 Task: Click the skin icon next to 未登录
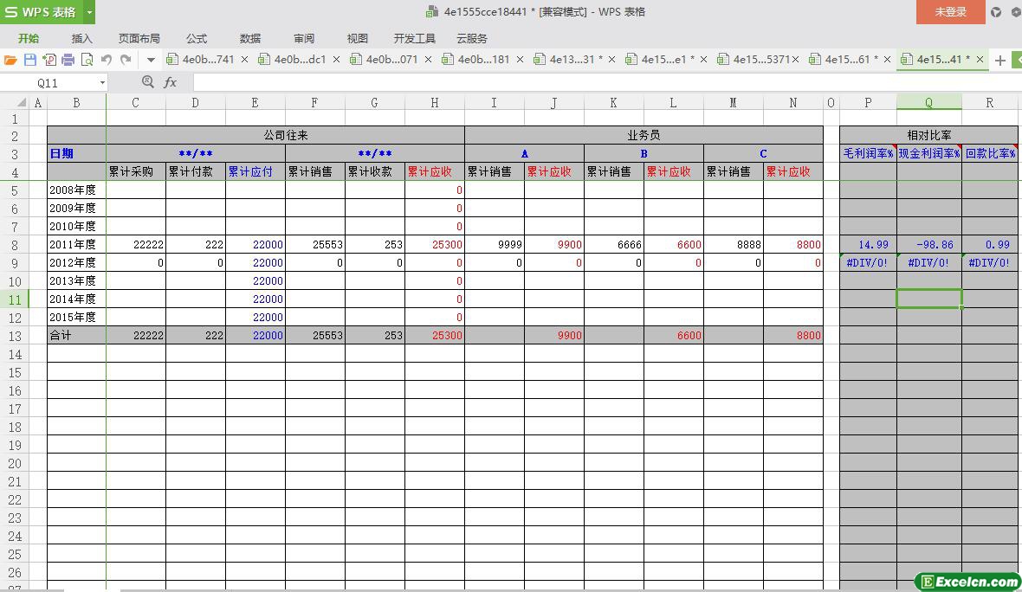[x=996, y=12]
